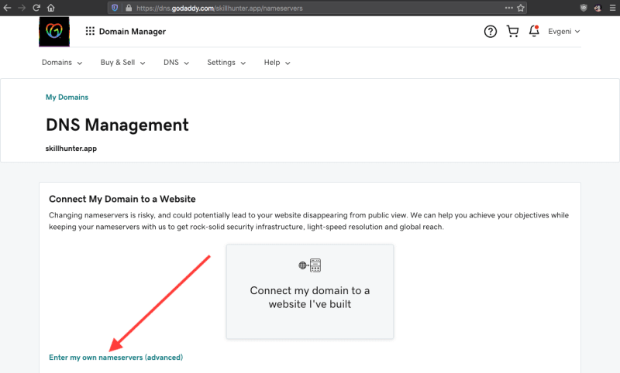Click the browser forward arrow
Viewport: 620px width, 373px height.
22,8
